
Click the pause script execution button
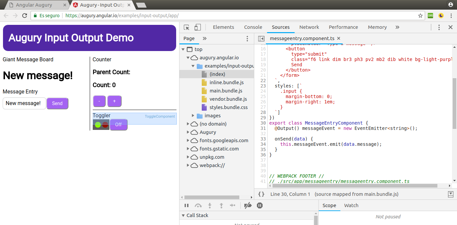coord(186,206)
